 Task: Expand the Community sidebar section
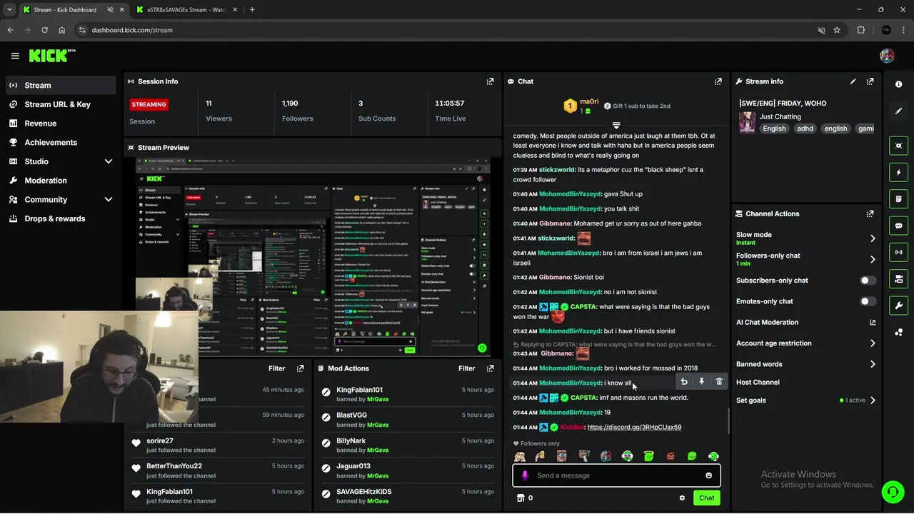(x=109, y=200)
